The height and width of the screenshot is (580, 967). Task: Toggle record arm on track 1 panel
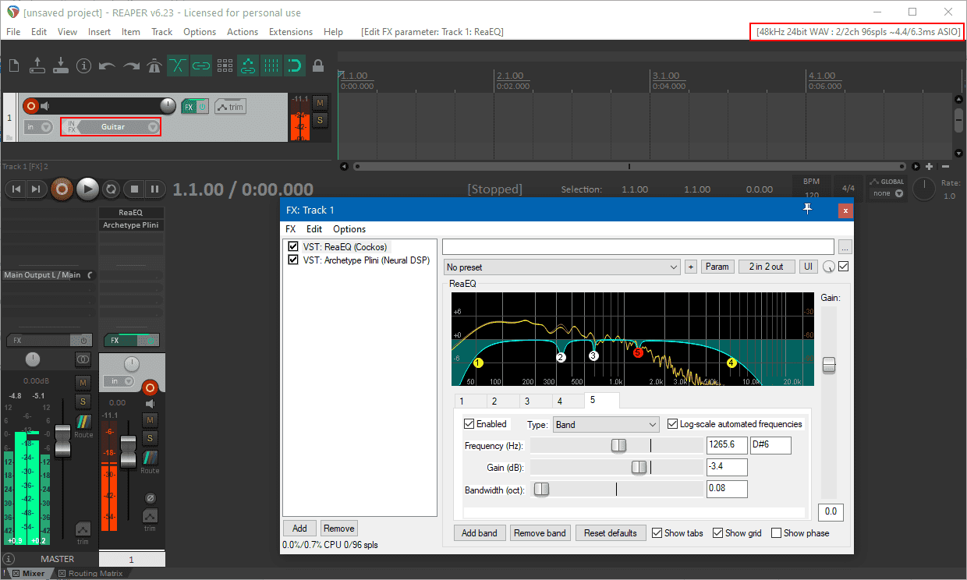pos(30,106)
